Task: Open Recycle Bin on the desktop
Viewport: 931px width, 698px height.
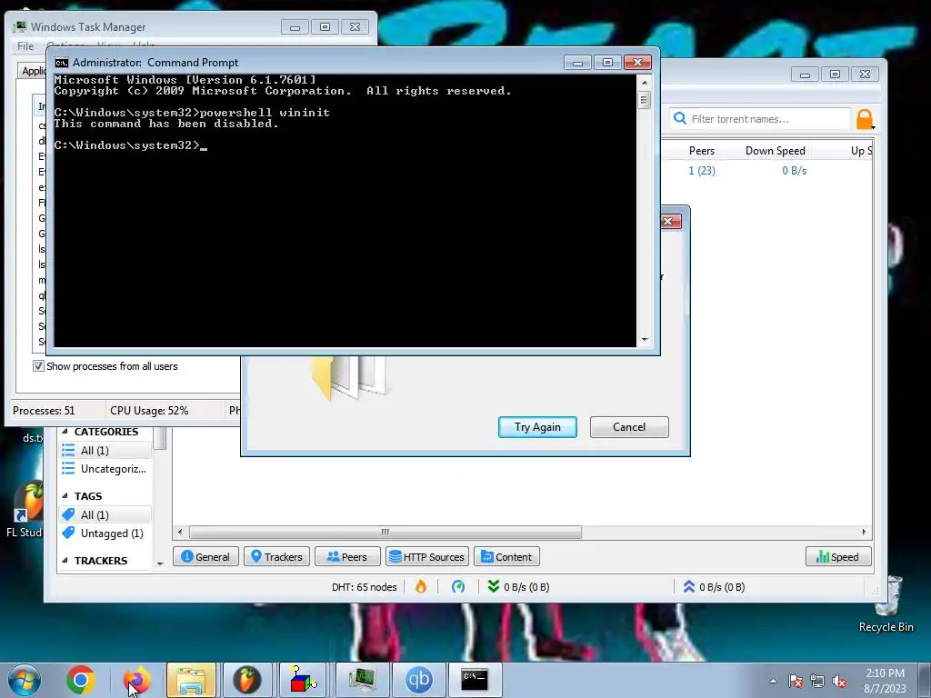Action: pyautogui.click(x=886, y=604)
